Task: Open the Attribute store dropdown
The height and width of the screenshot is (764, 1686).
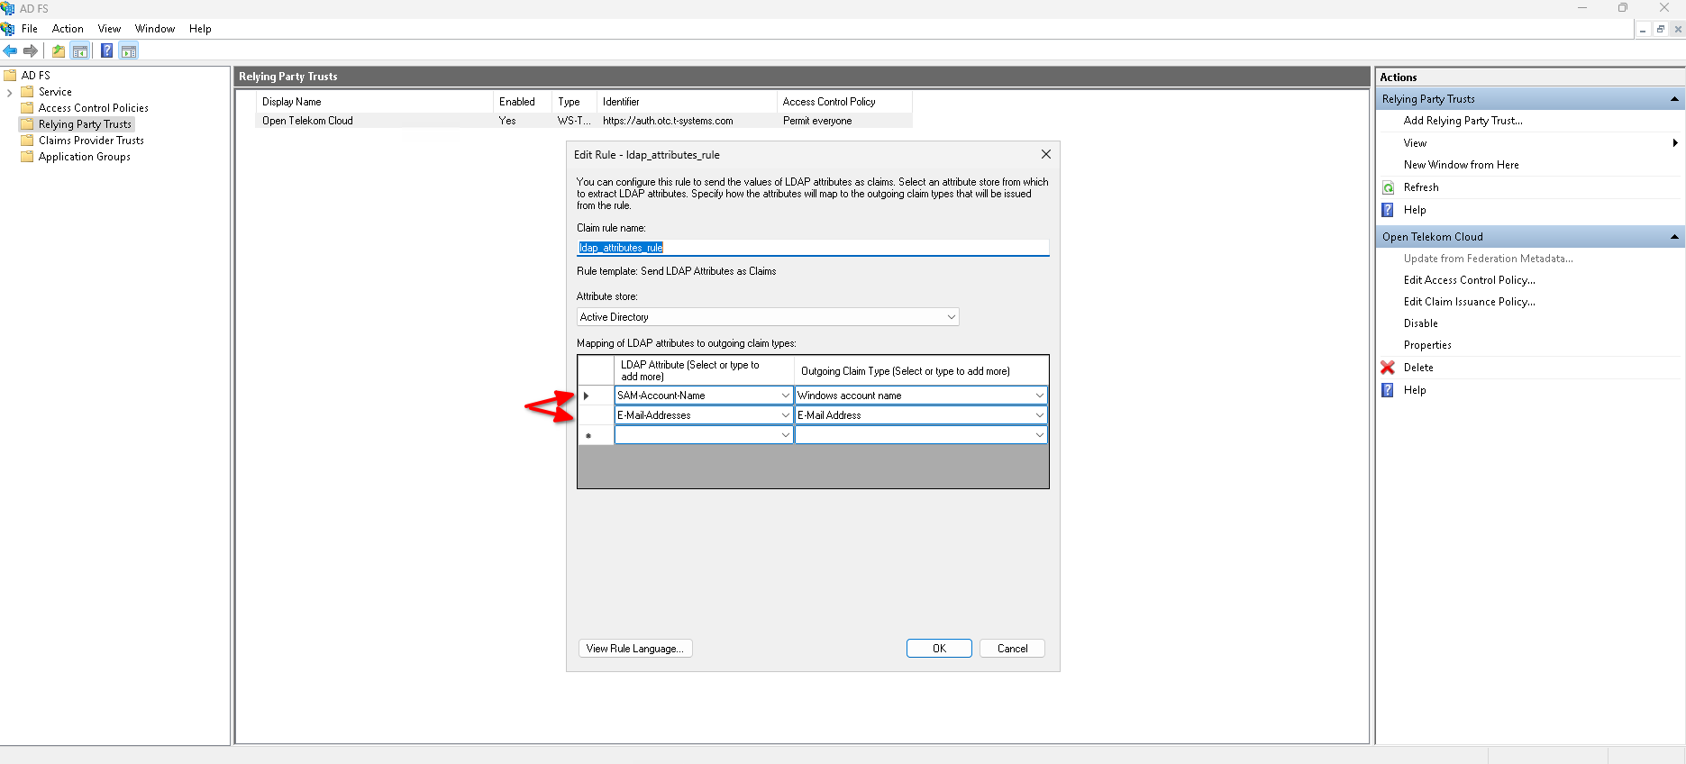Action: (951, 317)
